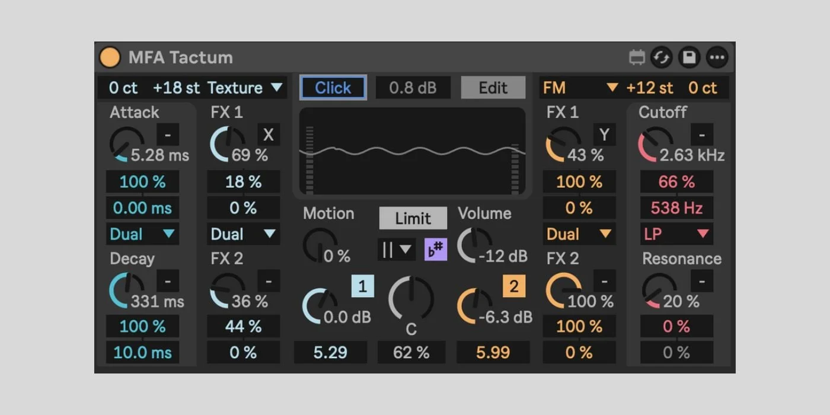Toggle the orange device activator circle
The width and height of the screenshot is (830, 415).
point(110,57)
